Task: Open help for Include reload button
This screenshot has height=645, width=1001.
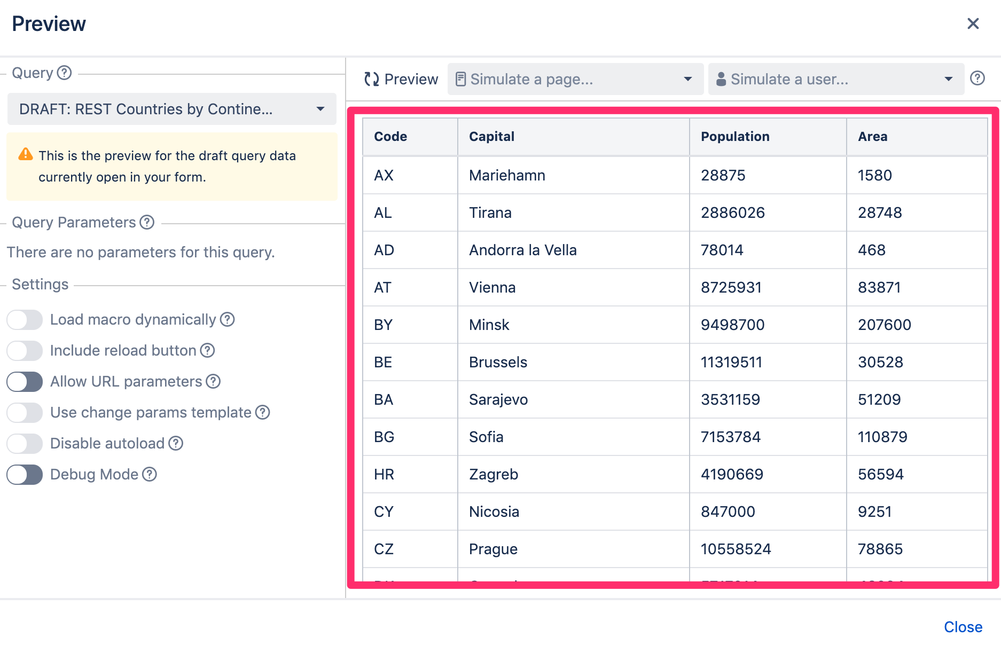Action: (207, 350)
